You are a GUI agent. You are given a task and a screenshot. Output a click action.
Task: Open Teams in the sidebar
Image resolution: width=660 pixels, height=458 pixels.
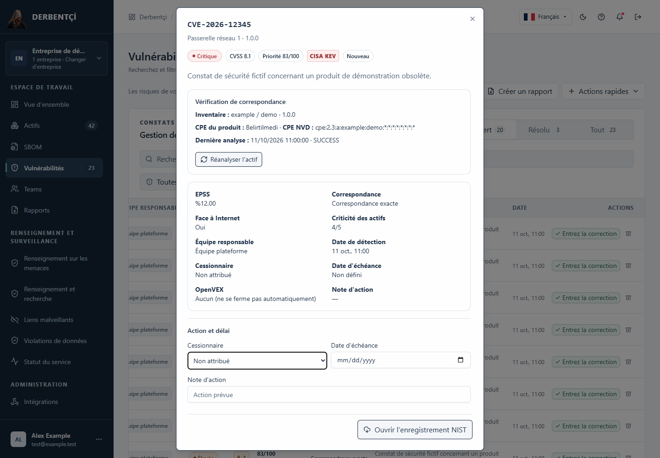[x=54, y=189]
